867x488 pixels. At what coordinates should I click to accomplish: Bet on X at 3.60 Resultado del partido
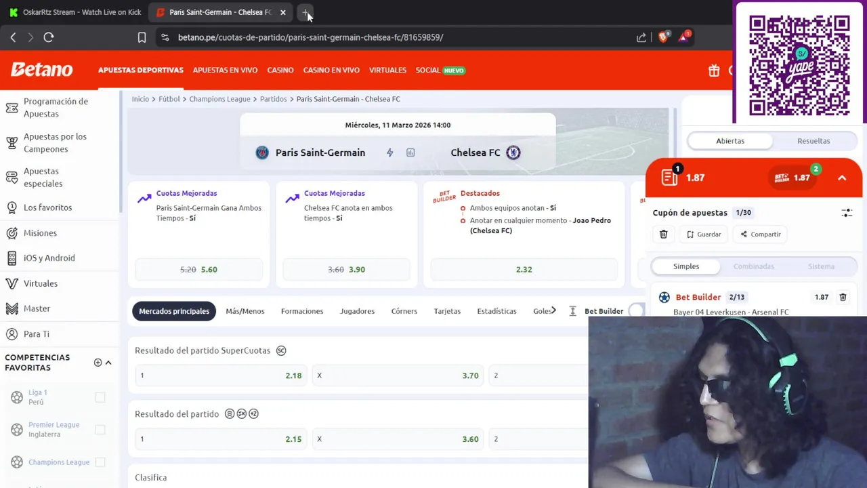[398, 439]
